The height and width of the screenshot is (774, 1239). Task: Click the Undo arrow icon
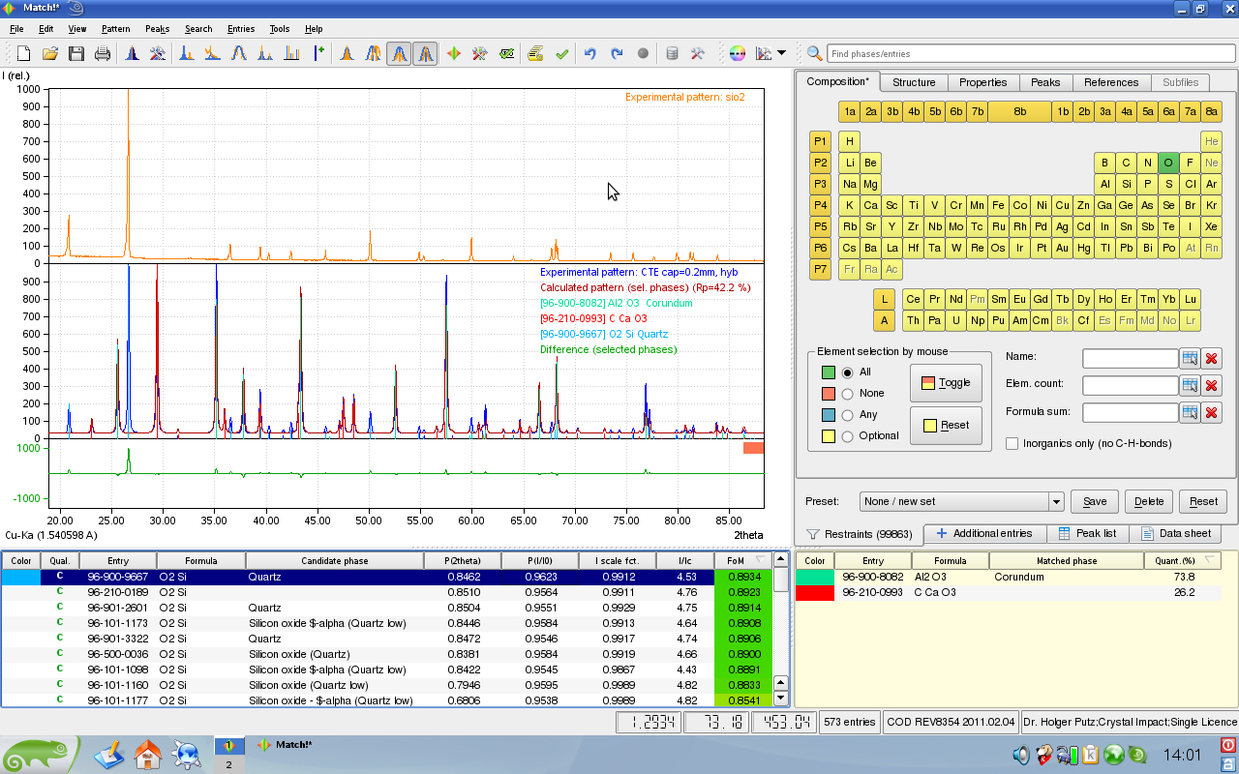pos(589,54)
